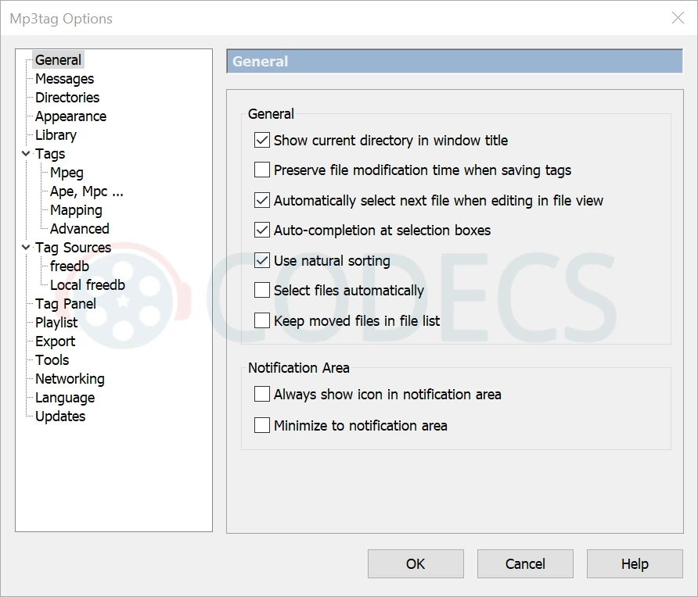698x597 pixels.
Task: Open Help for the options dialog
Action: click(x=635, y=563)
